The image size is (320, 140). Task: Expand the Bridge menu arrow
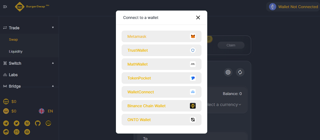pos(53,86)
